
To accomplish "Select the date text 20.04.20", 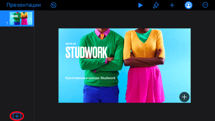I will [71, 44].
